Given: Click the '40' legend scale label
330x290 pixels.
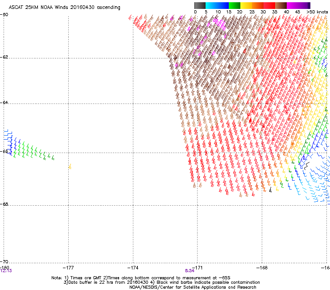Looking at the screenshot, I should (286, 12).
